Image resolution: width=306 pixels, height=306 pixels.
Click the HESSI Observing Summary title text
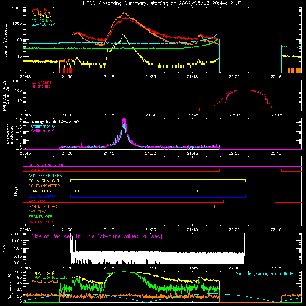(x=162, y=3)
